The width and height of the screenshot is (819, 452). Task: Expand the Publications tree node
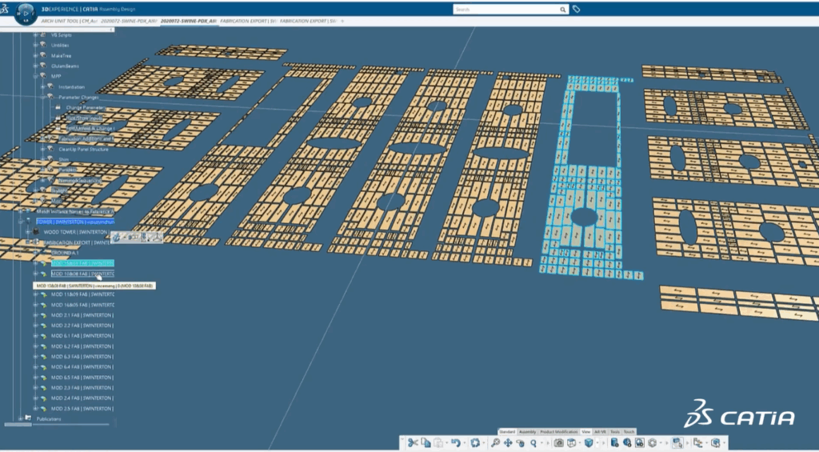point(20,418)
